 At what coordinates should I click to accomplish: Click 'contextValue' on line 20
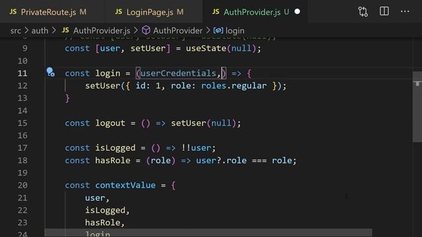click(x=125, y=186)
